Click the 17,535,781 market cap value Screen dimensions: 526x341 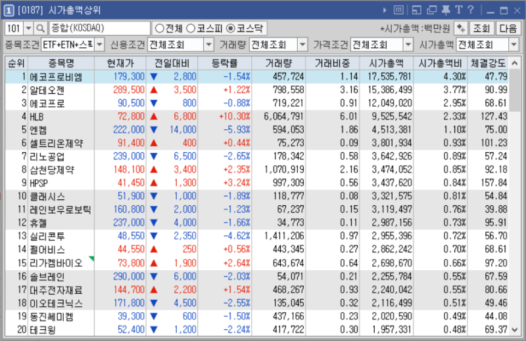pyautogui.click(x=389, y=77)
